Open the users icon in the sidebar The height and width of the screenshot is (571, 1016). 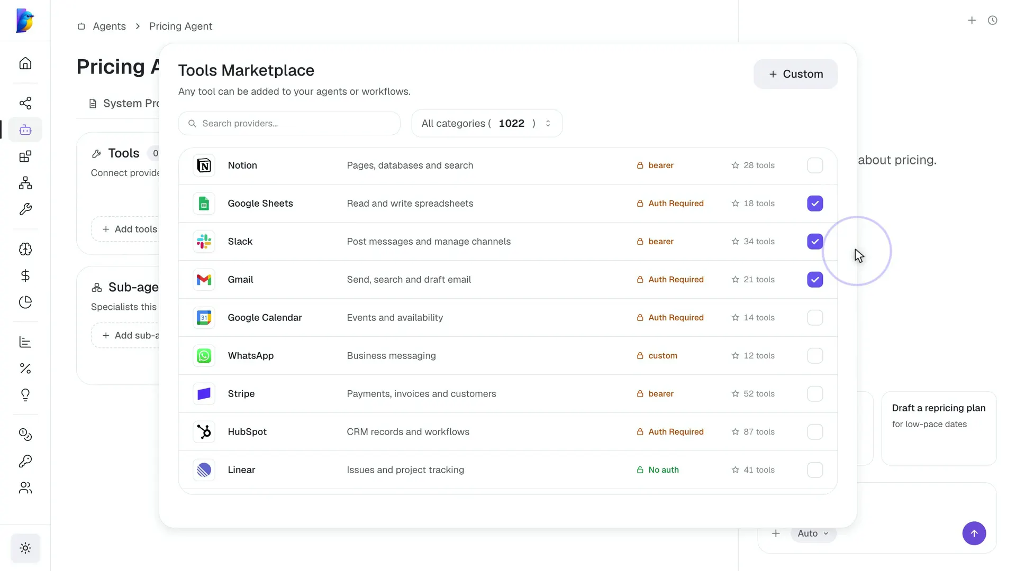point(25,487)
